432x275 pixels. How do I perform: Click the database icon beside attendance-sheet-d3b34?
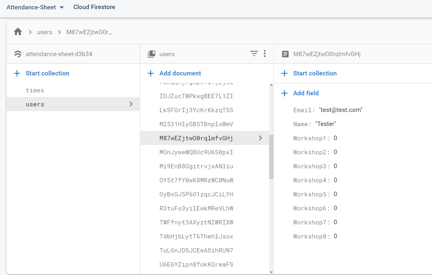coord(18,54)
